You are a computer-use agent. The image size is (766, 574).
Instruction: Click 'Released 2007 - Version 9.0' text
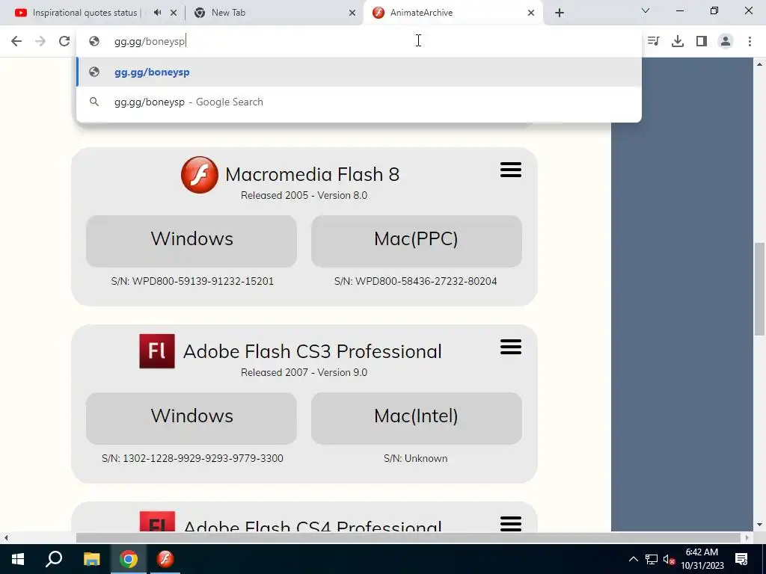[304, 372]
